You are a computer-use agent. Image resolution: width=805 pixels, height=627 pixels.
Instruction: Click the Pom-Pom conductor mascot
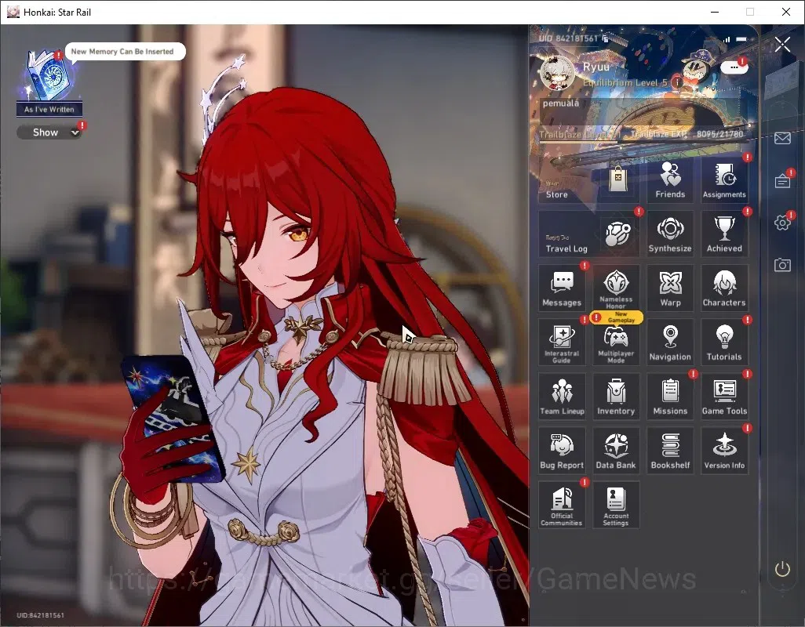698,69
